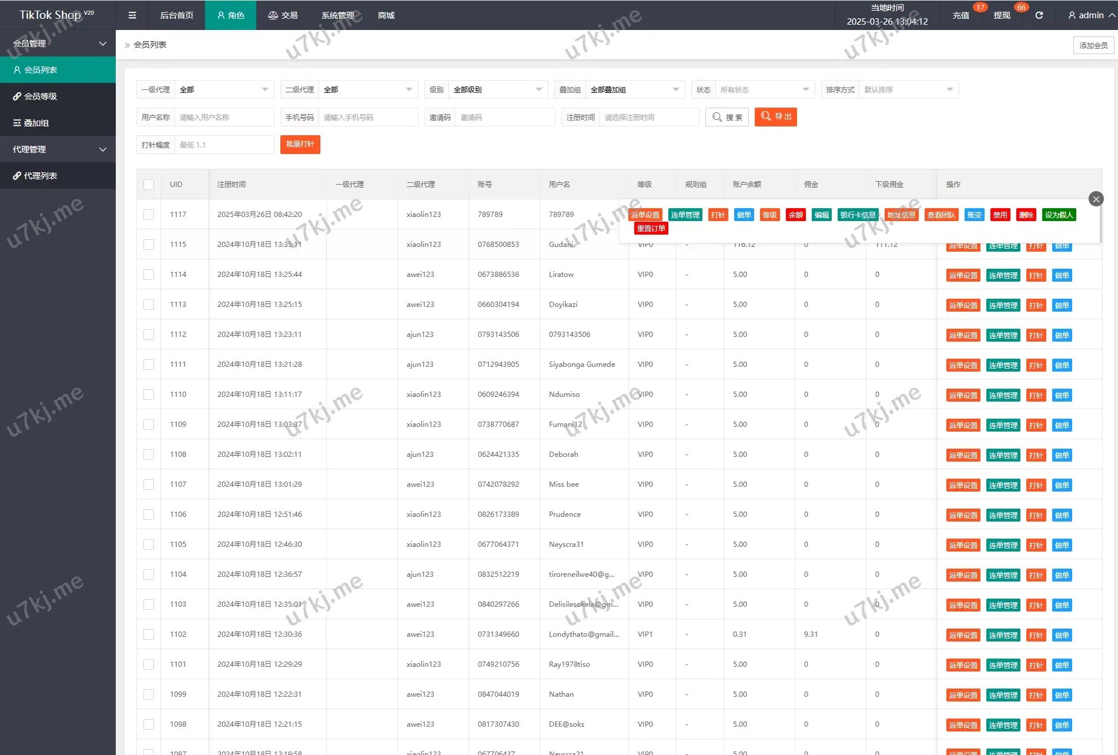Screen dimensions: 1118x755
Task: Click the orange export button
Action: coord(775,117)
